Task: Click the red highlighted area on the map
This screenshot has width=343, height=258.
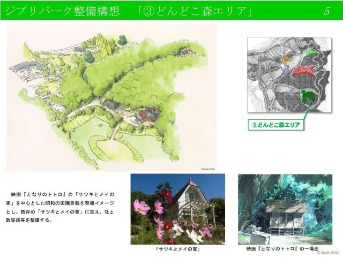Action: [304, 71]
